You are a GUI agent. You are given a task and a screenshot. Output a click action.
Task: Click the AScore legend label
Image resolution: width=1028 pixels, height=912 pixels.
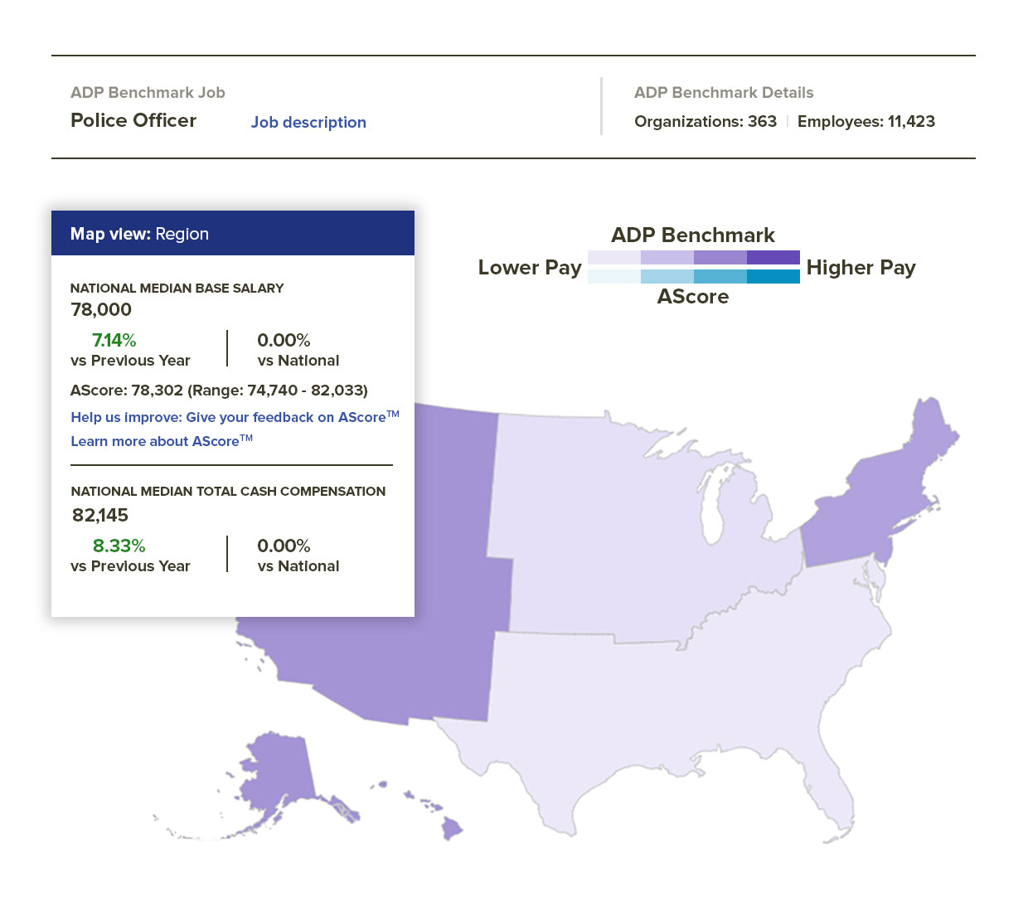693,296
